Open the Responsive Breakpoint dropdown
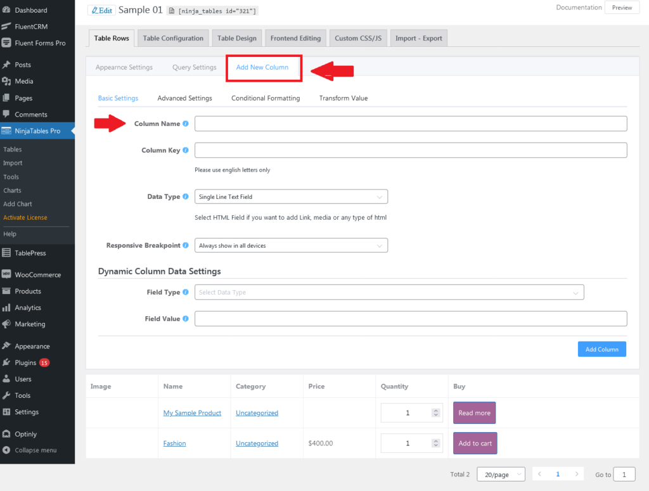The height and width of the screenshot is (491, 649). [x=291, y=245]
